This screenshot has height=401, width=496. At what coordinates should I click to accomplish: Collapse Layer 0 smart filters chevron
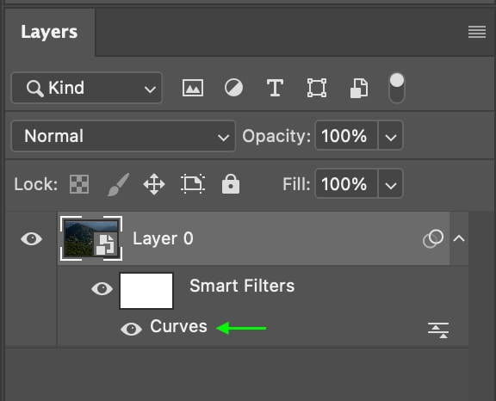[x=459, y=238]
